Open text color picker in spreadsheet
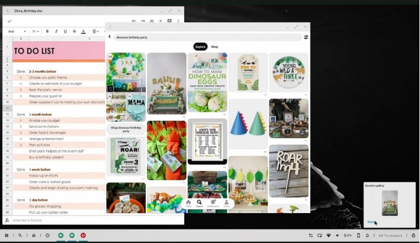Image resolution: width=420 pixels, height=243 pixels. (x=83, y=31)
